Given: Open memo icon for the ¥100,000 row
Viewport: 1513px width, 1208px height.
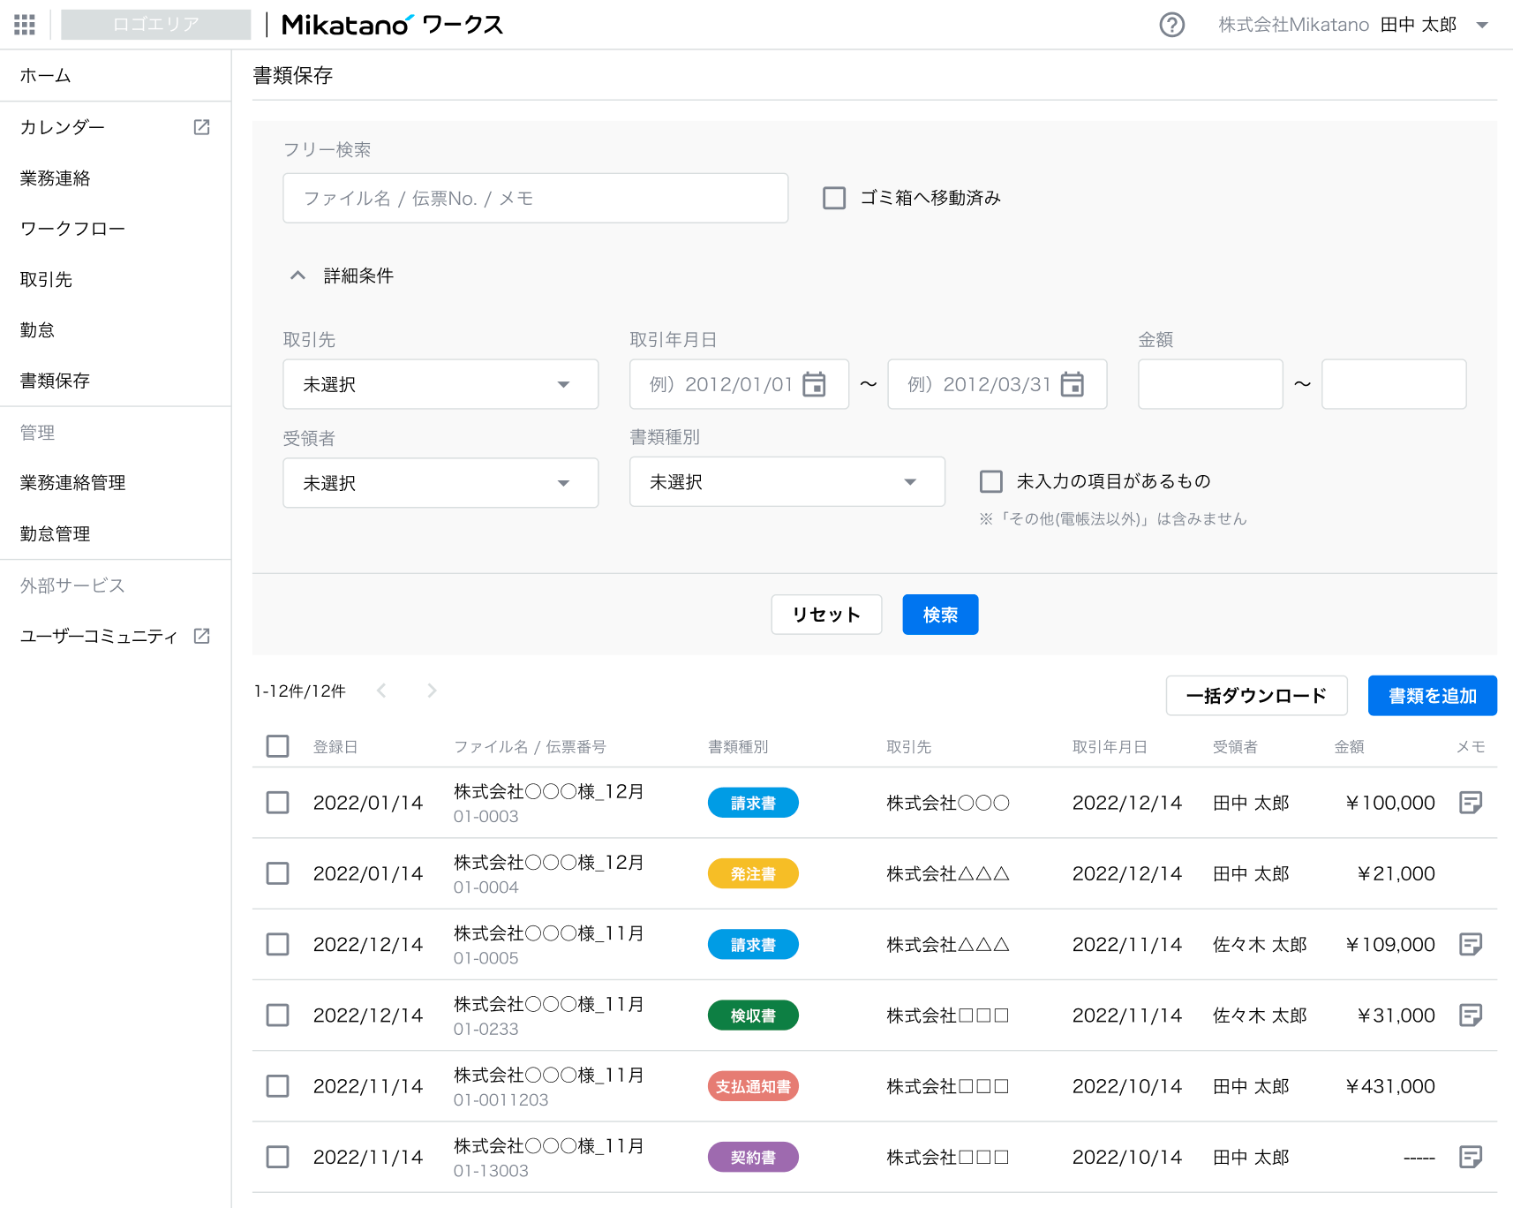Looking at the screenshot, I should (x=1470, y=803).
